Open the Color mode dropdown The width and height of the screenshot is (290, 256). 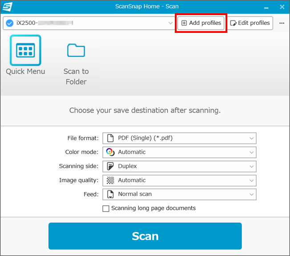pos(179,152)
